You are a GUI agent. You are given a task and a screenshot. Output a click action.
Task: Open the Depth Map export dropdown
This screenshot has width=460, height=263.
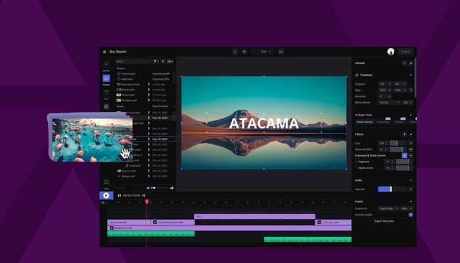pyautogui.click(x=388, y=208)
